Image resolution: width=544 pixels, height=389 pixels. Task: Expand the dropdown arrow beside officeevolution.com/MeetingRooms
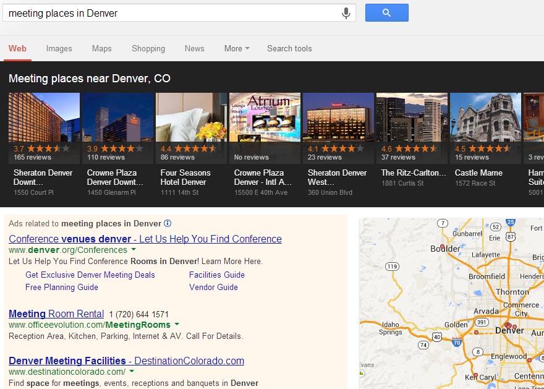coord(177,324)
